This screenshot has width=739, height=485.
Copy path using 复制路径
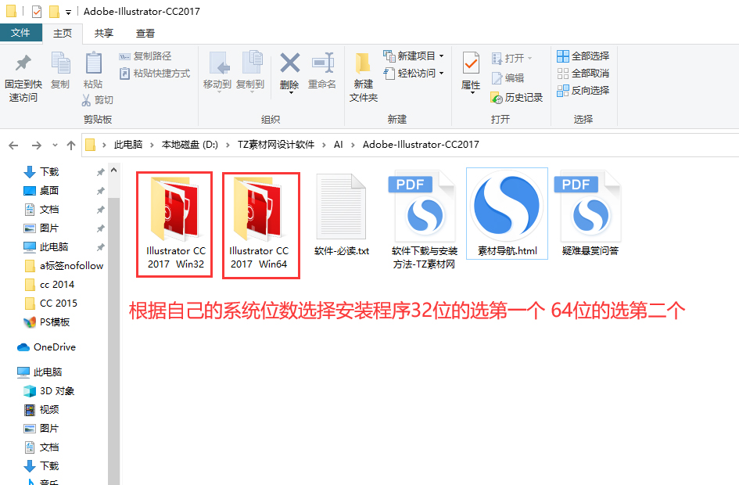145,56
